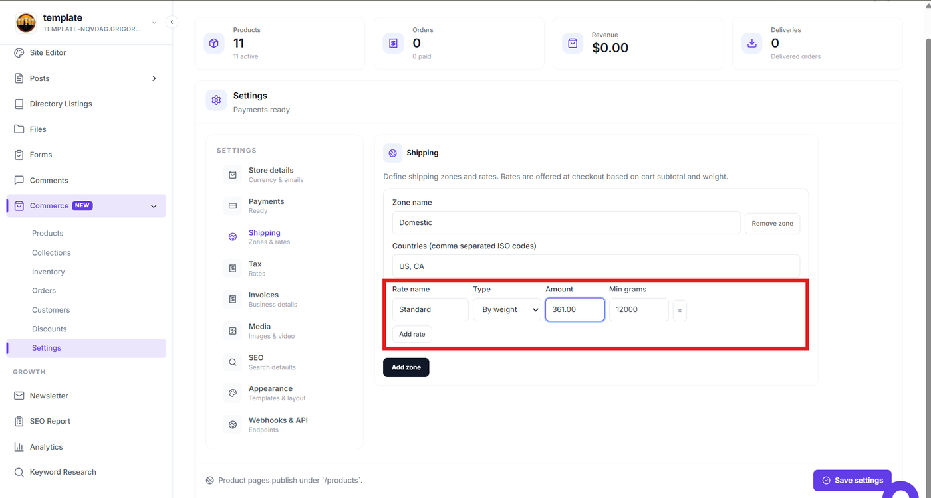
Task: Focus the Min grams input field
Action: (x=639, y=310)
